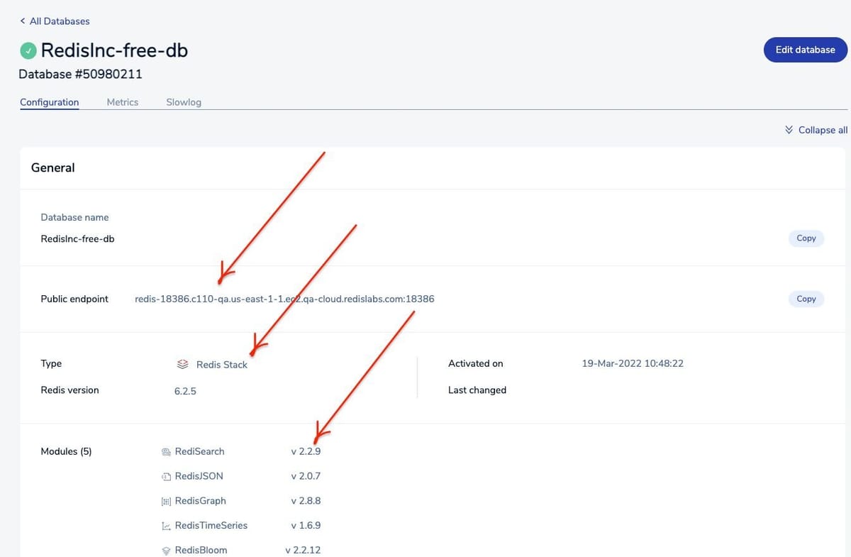This screenshot has height=557, width=851.
Task: Click the RediSearch module icon
Action: pos(166,451)
